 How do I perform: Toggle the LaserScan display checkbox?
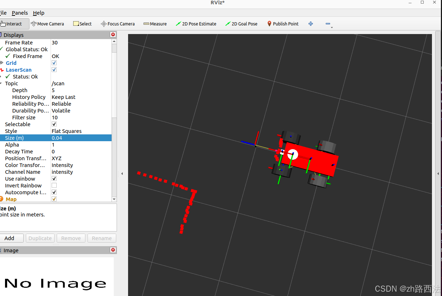click(x=54, y=70)
